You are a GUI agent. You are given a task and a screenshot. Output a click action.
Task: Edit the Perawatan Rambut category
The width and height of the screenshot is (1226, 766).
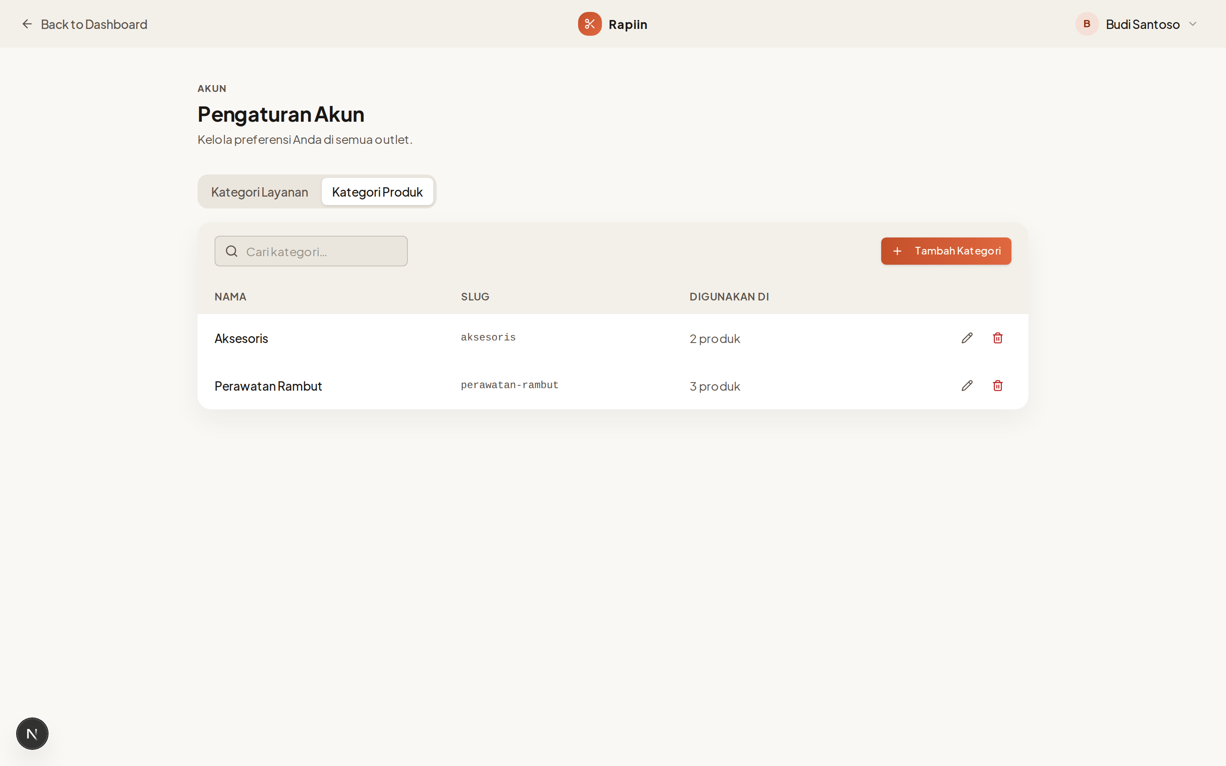(x=967, y=386)
